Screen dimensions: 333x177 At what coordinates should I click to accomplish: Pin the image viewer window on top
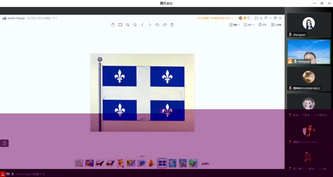pos(266,18)
